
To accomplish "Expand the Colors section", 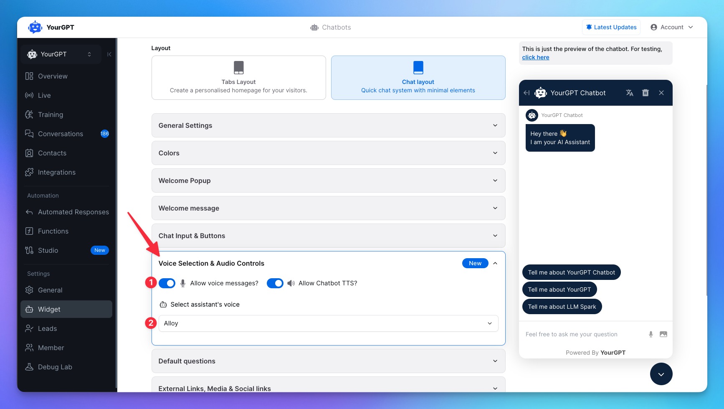I will 329,153.
